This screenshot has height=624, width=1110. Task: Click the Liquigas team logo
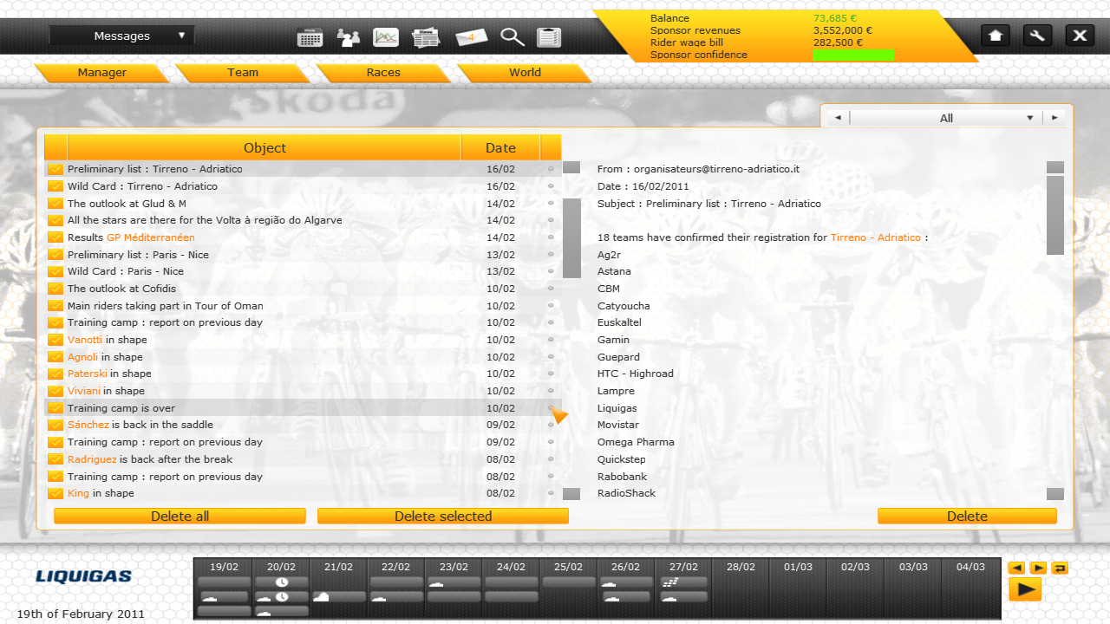tap(83, 576)
